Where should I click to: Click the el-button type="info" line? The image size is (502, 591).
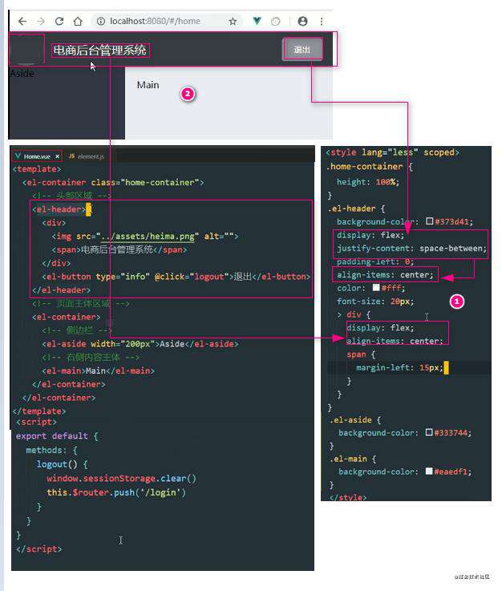176,277
